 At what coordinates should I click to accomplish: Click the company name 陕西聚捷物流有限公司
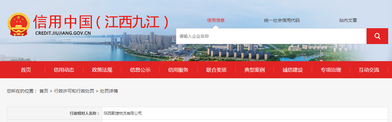coord(123,113)
